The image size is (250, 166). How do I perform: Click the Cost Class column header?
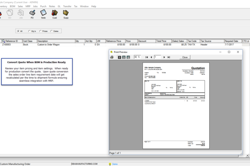tap(29, 41)
